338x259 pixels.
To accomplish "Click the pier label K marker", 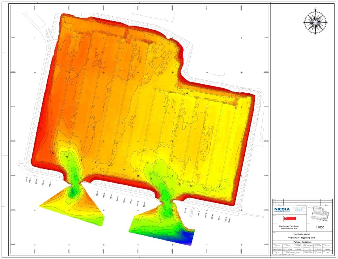I will pyautogui.click(x=95, y=163).
